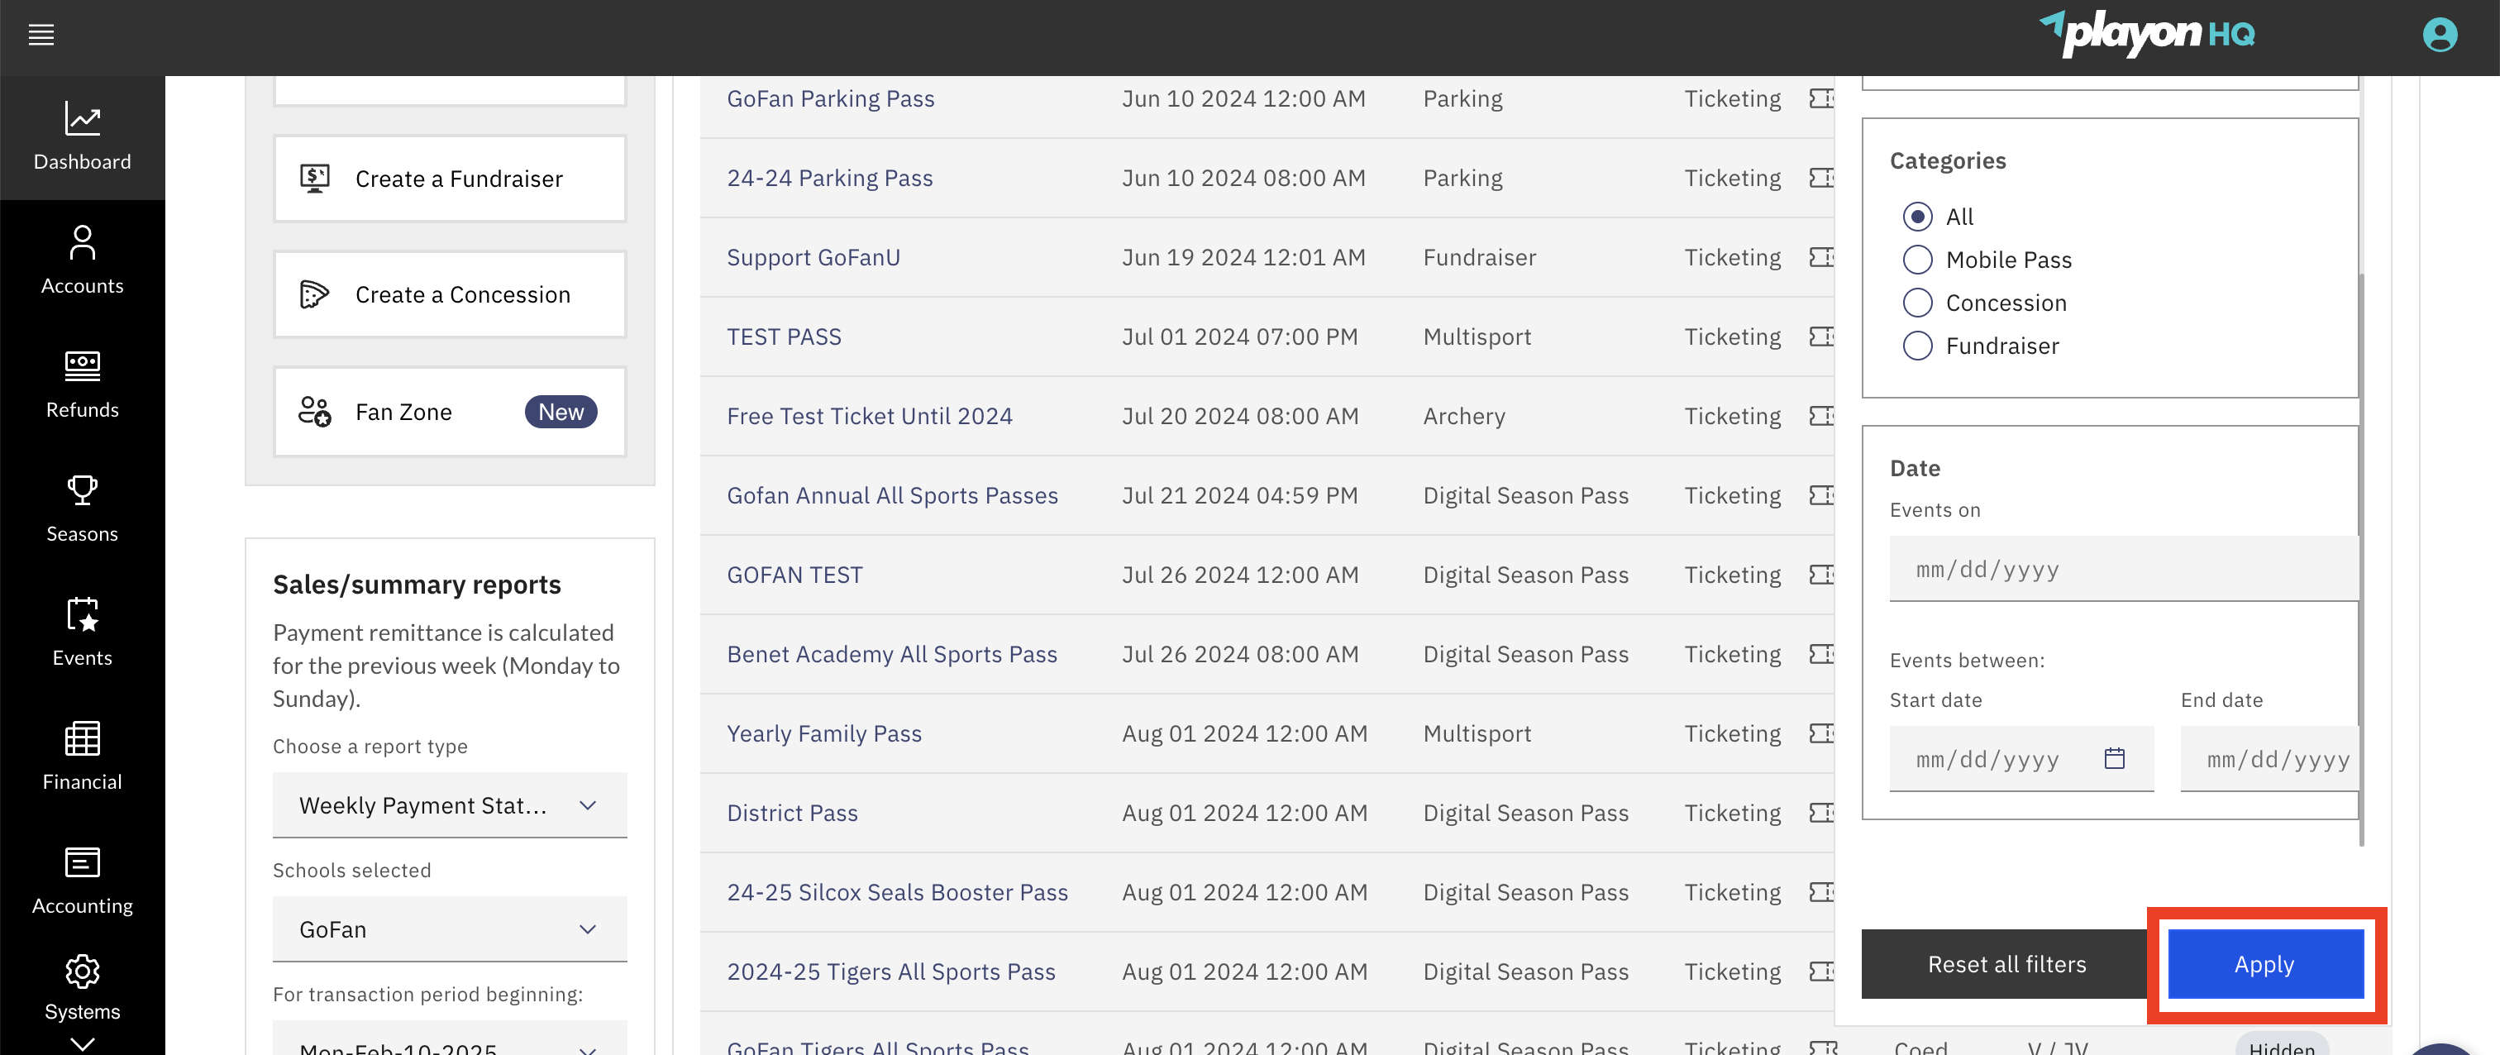
Task: Click the Fan Zone people icon
Action: [314, 413]
